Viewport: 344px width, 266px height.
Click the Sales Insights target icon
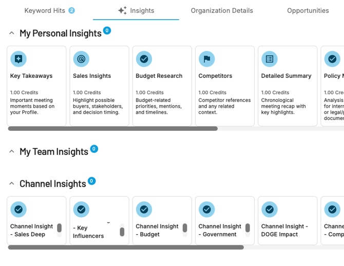(81, 59)
